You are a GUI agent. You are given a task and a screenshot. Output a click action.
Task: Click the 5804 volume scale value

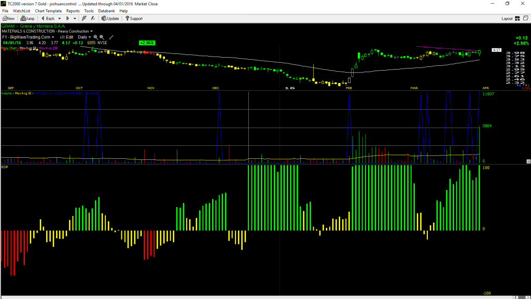(487, 126)
